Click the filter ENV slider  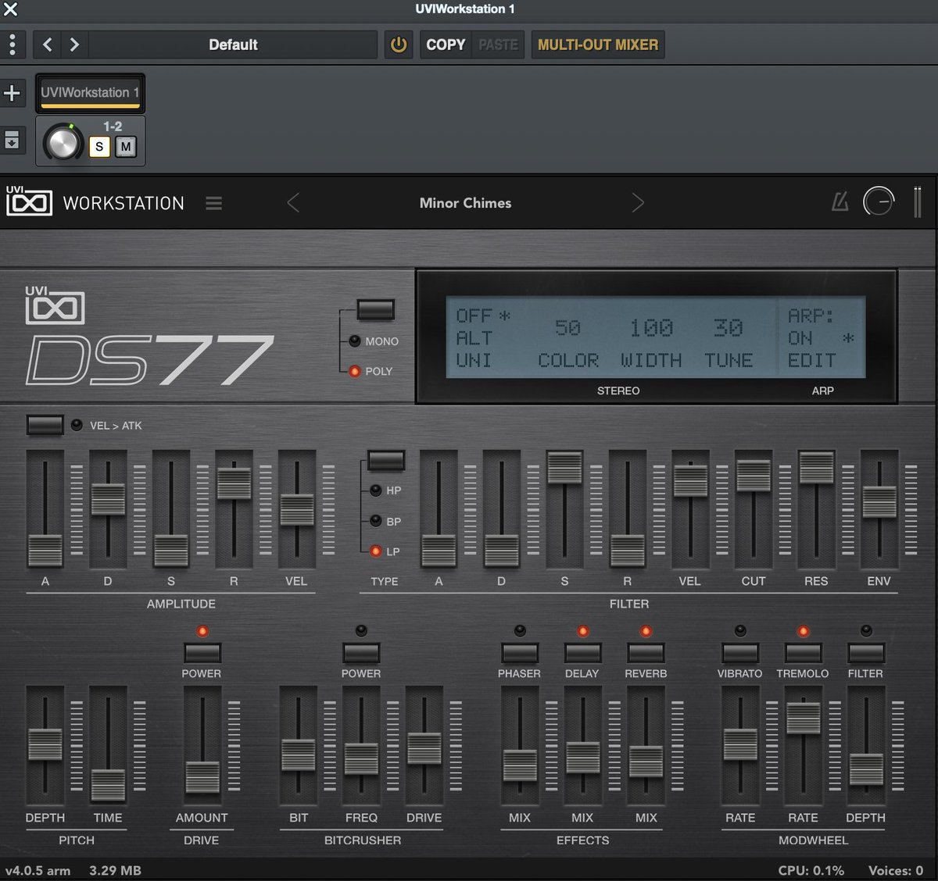pos(879,501)
